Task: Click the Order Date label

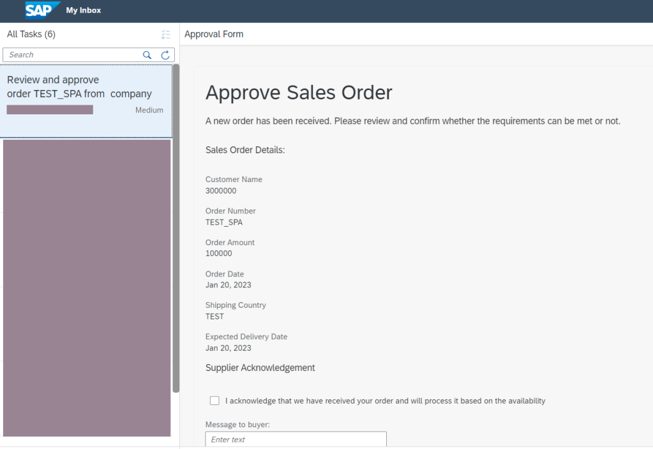Action: pyautogui.click(x=225, y=274)
